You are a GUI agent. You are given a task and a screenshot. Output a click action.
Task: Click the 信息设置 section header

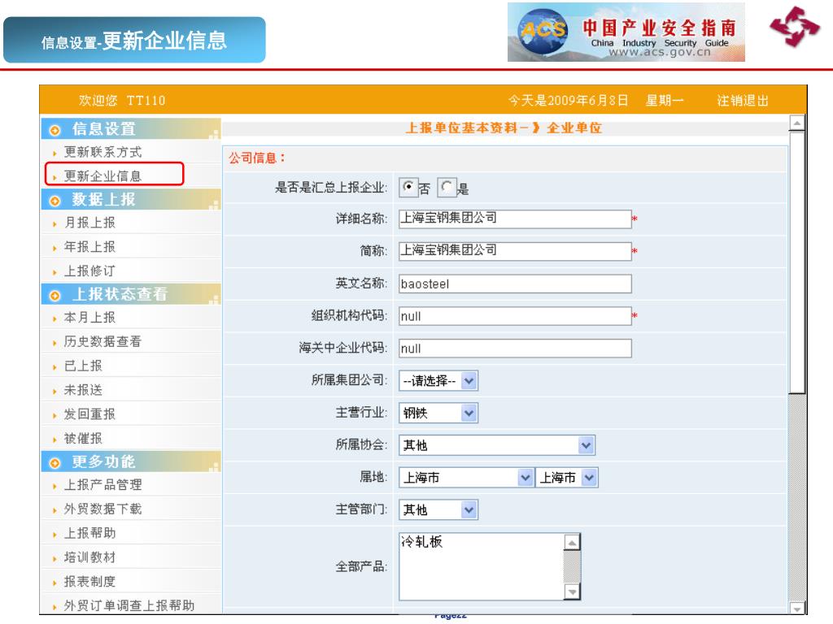coord(131,129)
